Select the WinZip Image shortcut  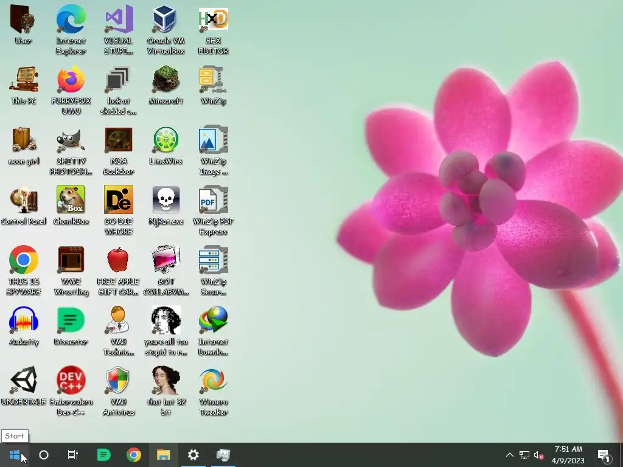point(214,140)
